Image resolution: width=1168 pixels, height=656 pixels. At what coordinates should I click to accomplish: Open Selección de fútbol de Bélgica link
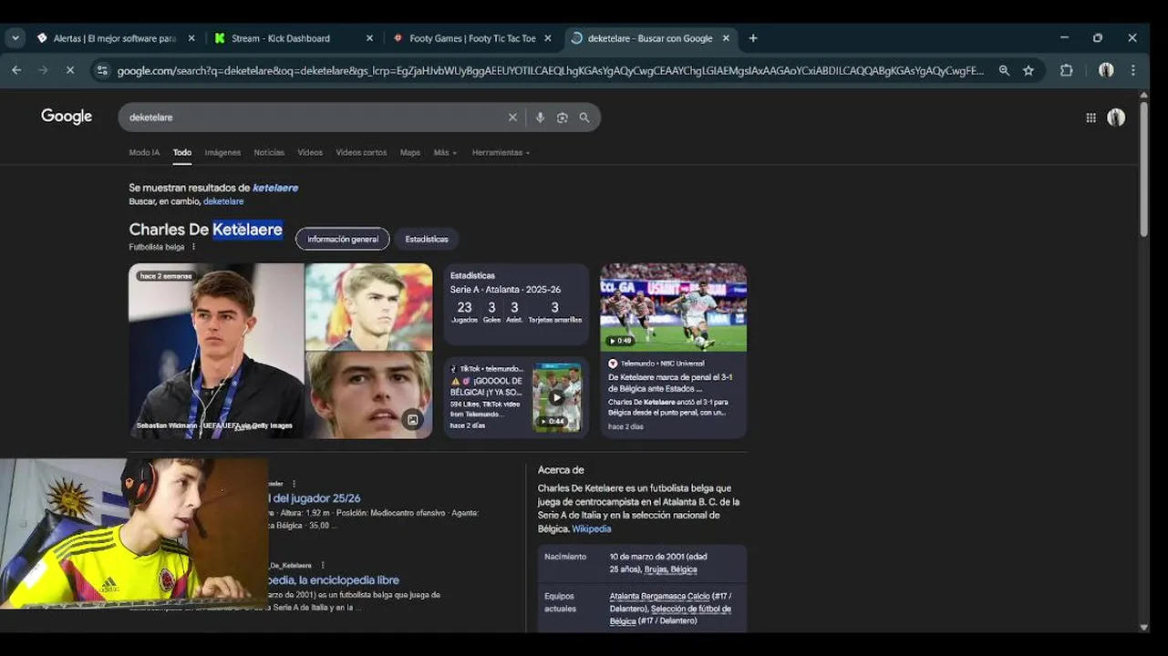[x=670, y=614]
